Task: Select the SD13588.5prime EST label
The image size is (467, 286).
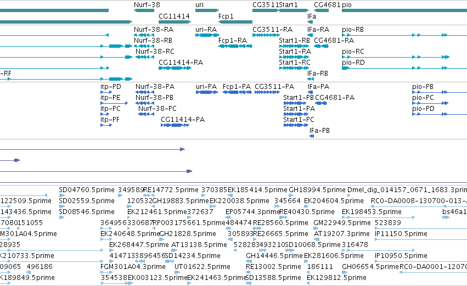Action: pos(273,277)
